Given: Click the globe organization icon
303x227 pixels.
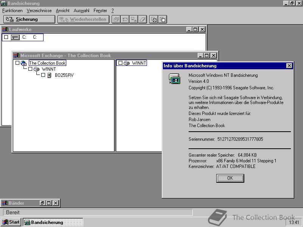Looking at the screenshot, I should [23, 63].
